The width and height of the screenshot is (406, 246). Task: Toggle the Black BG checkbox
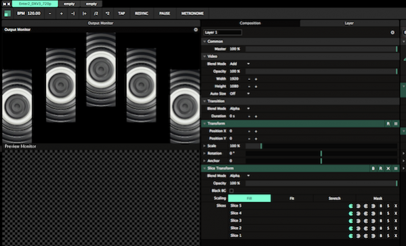[232, 190]
